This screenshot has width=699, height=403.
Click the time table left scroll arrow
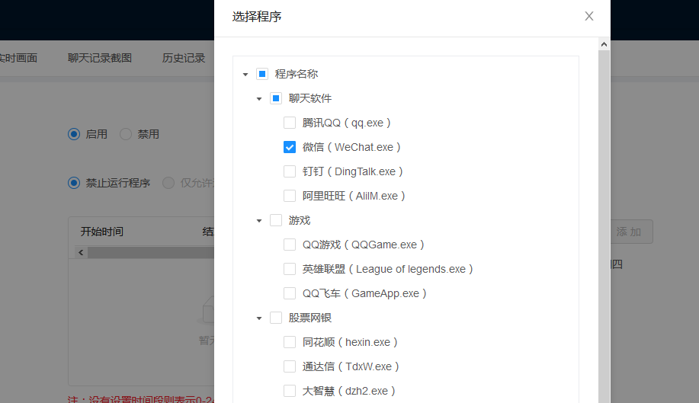[81, 252]
